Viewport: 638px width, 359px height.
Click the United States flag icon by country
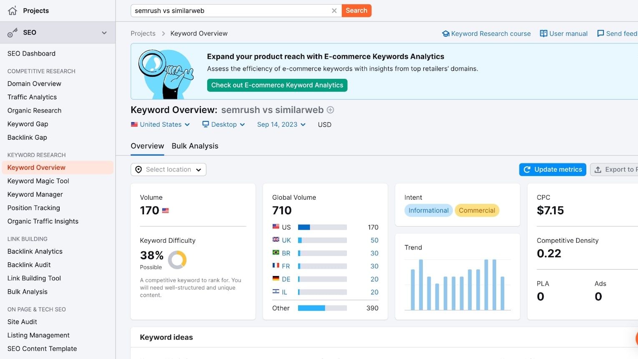point(134,124)
